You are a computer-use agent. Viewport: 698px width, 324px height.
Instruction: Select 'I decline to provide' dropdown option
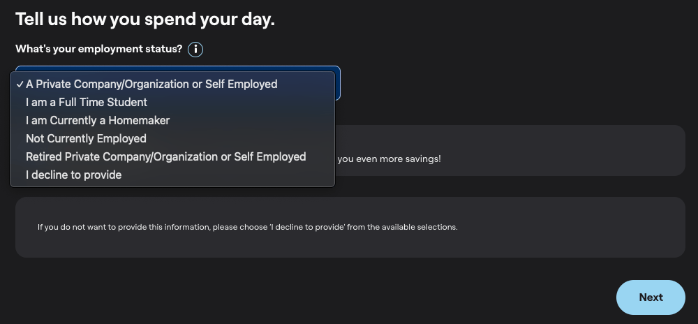(73, 175)
